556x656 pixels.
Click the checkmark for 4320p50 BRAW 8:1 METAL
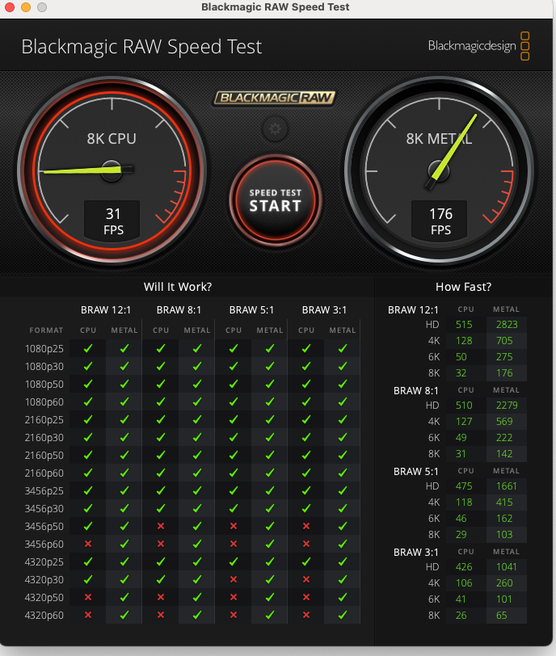point(197,598)
